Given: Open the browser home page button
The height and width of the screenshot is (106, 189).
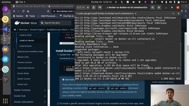Looking at the screenshot, I should click(28, 11).
